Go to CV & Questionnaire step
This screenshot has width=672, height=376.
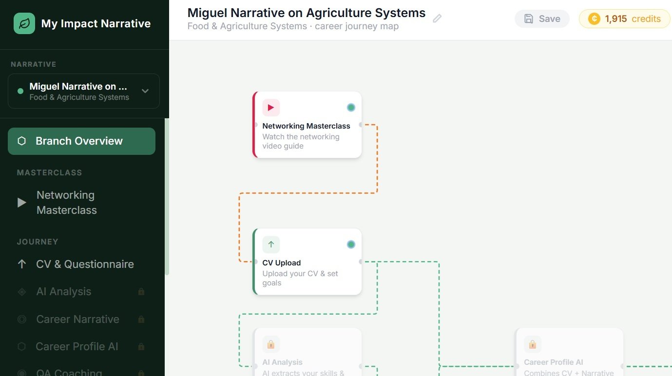pyautogui.click(x=85, y=264)
